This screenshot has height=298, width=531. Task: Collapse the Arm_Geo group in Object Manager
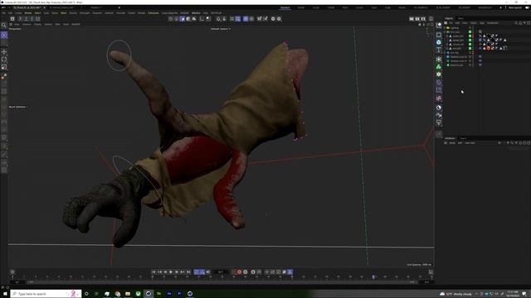click(x=445, y=31)
